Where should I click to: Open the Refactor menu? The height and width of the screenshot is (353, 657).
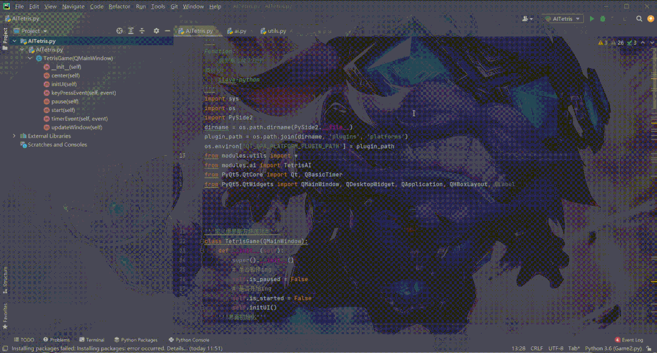119,7
